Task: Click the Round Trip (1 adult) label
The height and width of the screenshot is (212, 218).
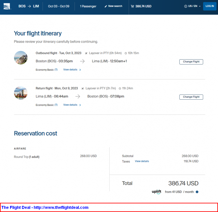Action: click(27, 157)
